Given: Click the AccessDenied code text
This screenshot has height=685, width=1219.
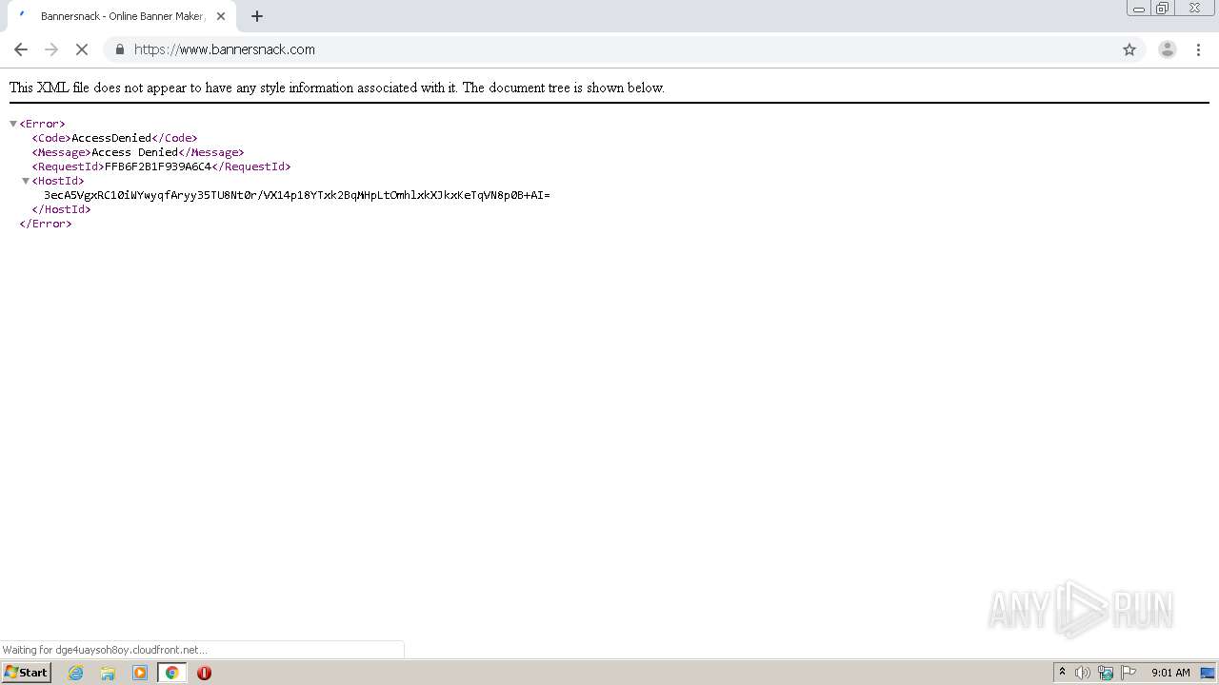Looking at the screenshot, I should pos(111,138).
